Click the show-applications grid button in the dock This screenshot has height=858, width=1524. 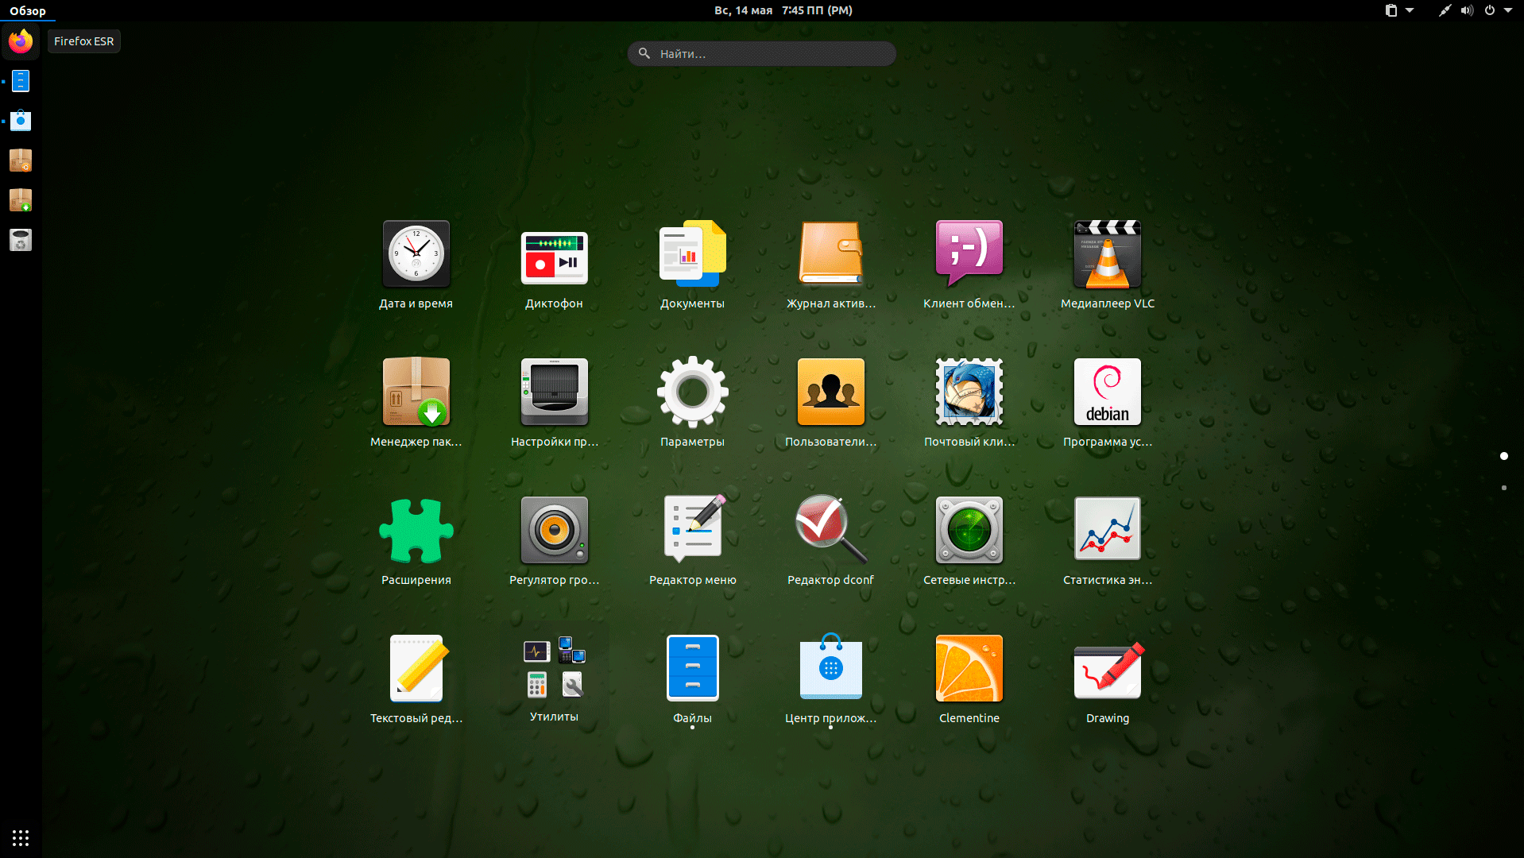[x=21, y=838]
